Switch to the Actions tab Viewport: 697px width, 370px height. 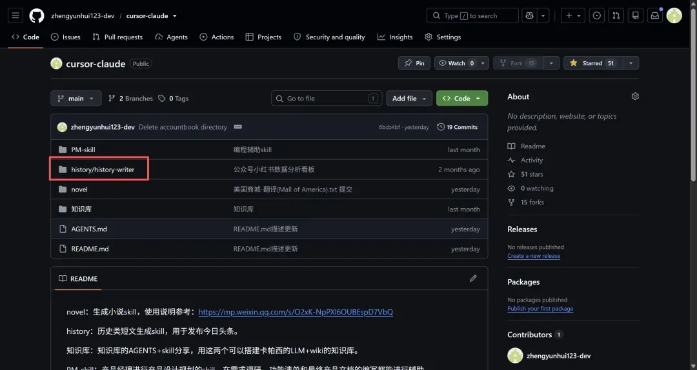pos(216,37)
